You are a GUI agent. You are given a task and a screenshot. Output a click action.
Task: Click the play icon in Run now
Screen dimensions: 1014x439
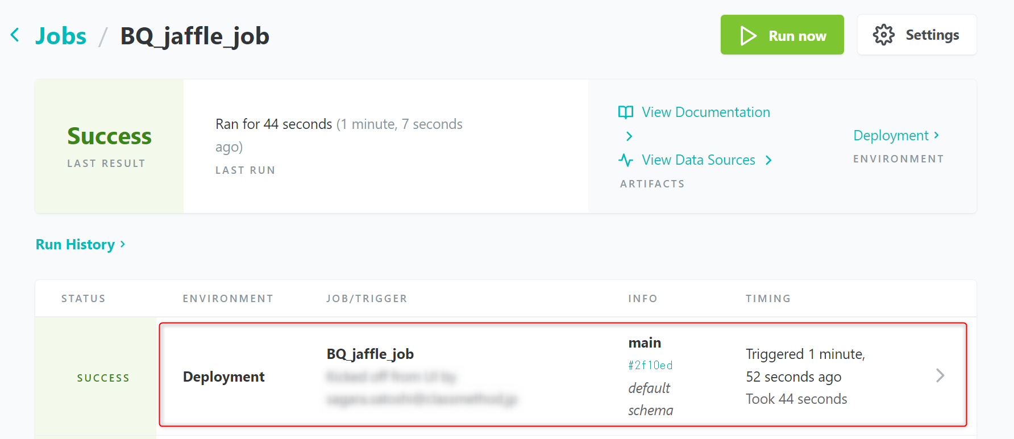(748, 36)
